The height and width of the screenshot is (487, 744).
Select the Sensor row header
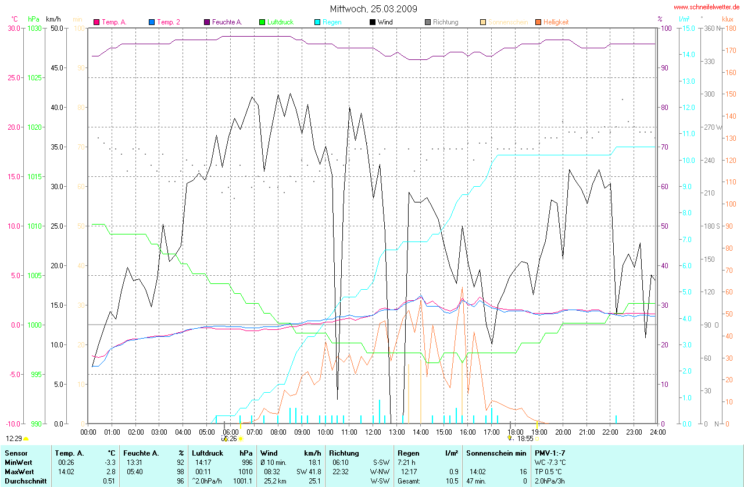[x=15, y=453]
